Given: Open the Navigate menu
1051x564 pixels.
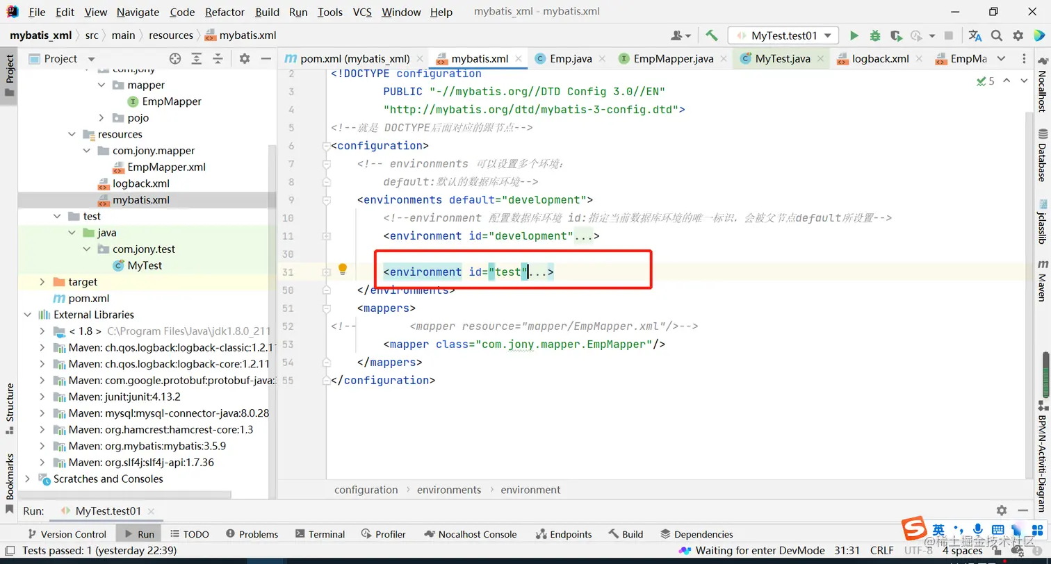Looking at the screenshot, I should pyautogui.click(x=138, y=13).
